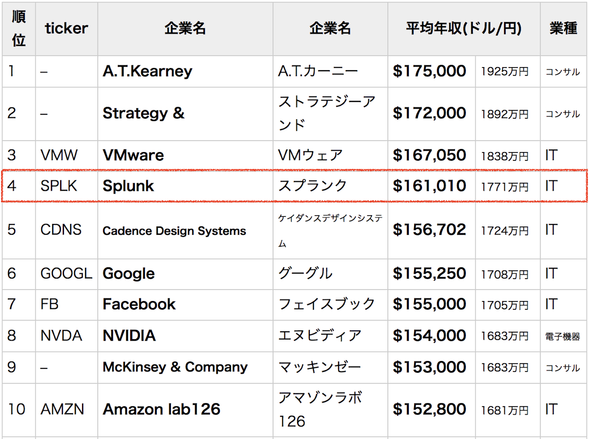Select the A.T.Kearney company name cell
Screen dimensions: 589x439
tap(185, 72)
